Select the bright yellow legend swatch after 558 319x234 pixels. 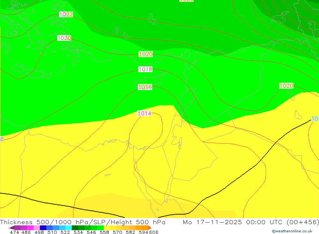coord(107,228)
